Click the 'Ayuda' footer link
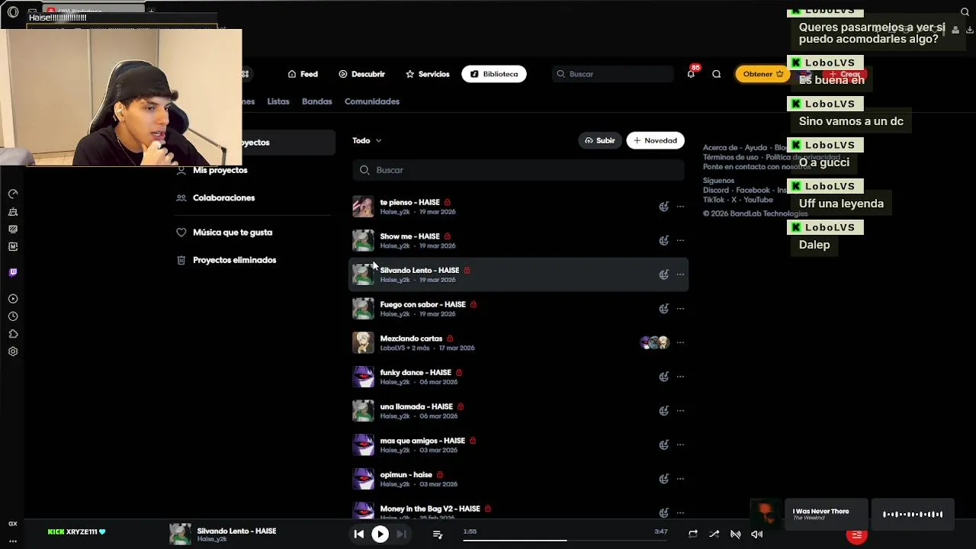This screenshot has width=976, height=549. pos(756,148)
